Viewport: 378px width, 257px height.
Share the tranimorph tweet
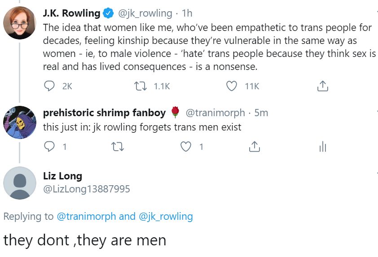(x=255, y=147)
